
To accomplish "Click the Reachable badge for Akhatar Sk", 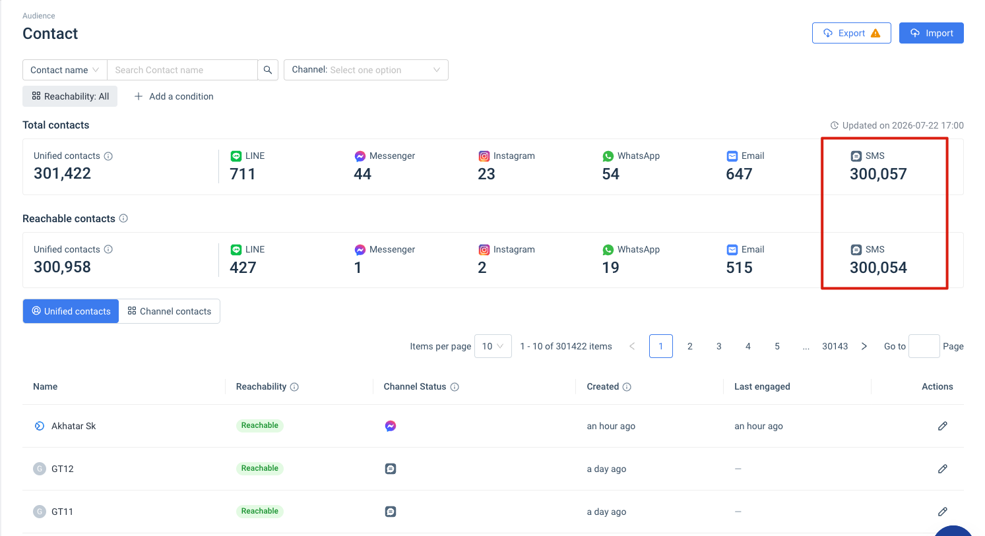I will click(260, 426).
